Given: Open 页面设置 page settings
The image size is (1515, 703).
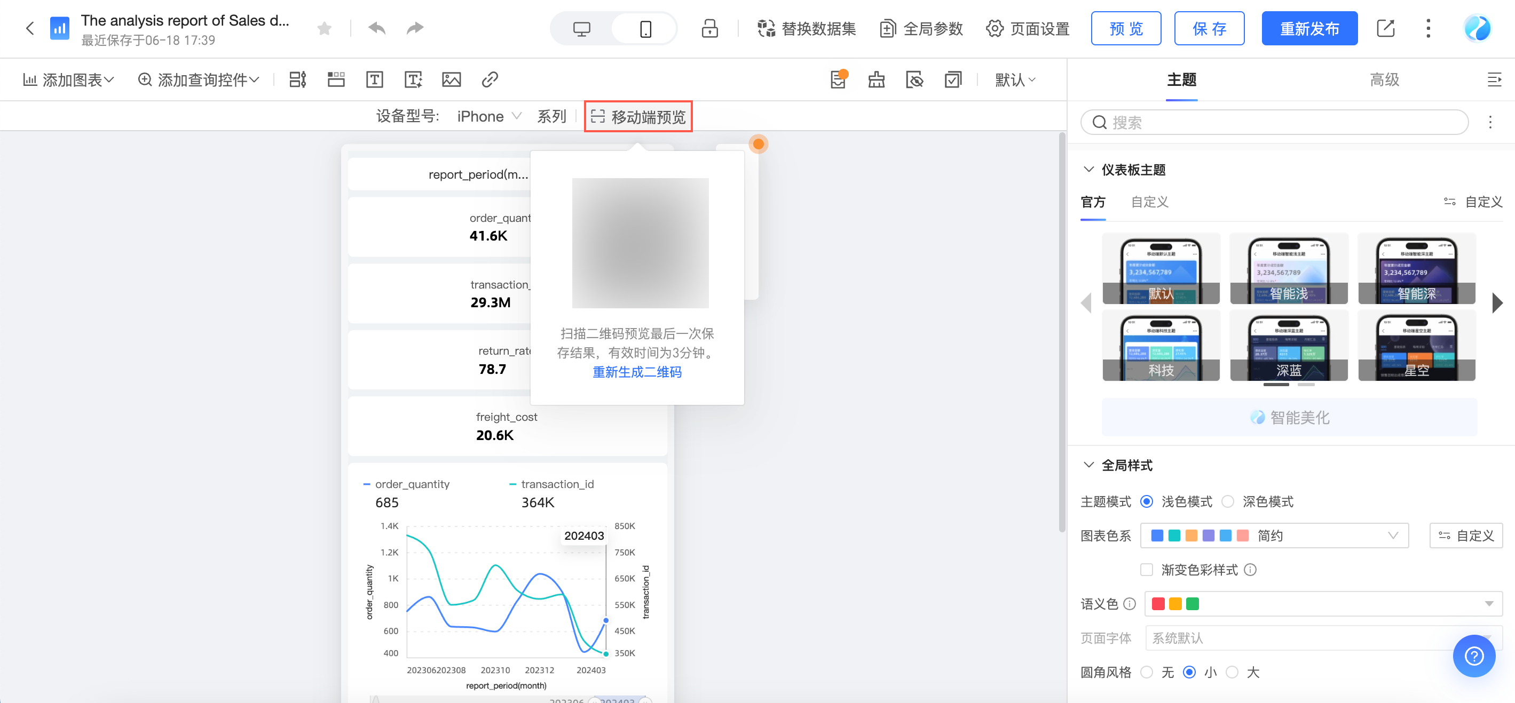Looking at the screenshot, I should coord(1028,28).
